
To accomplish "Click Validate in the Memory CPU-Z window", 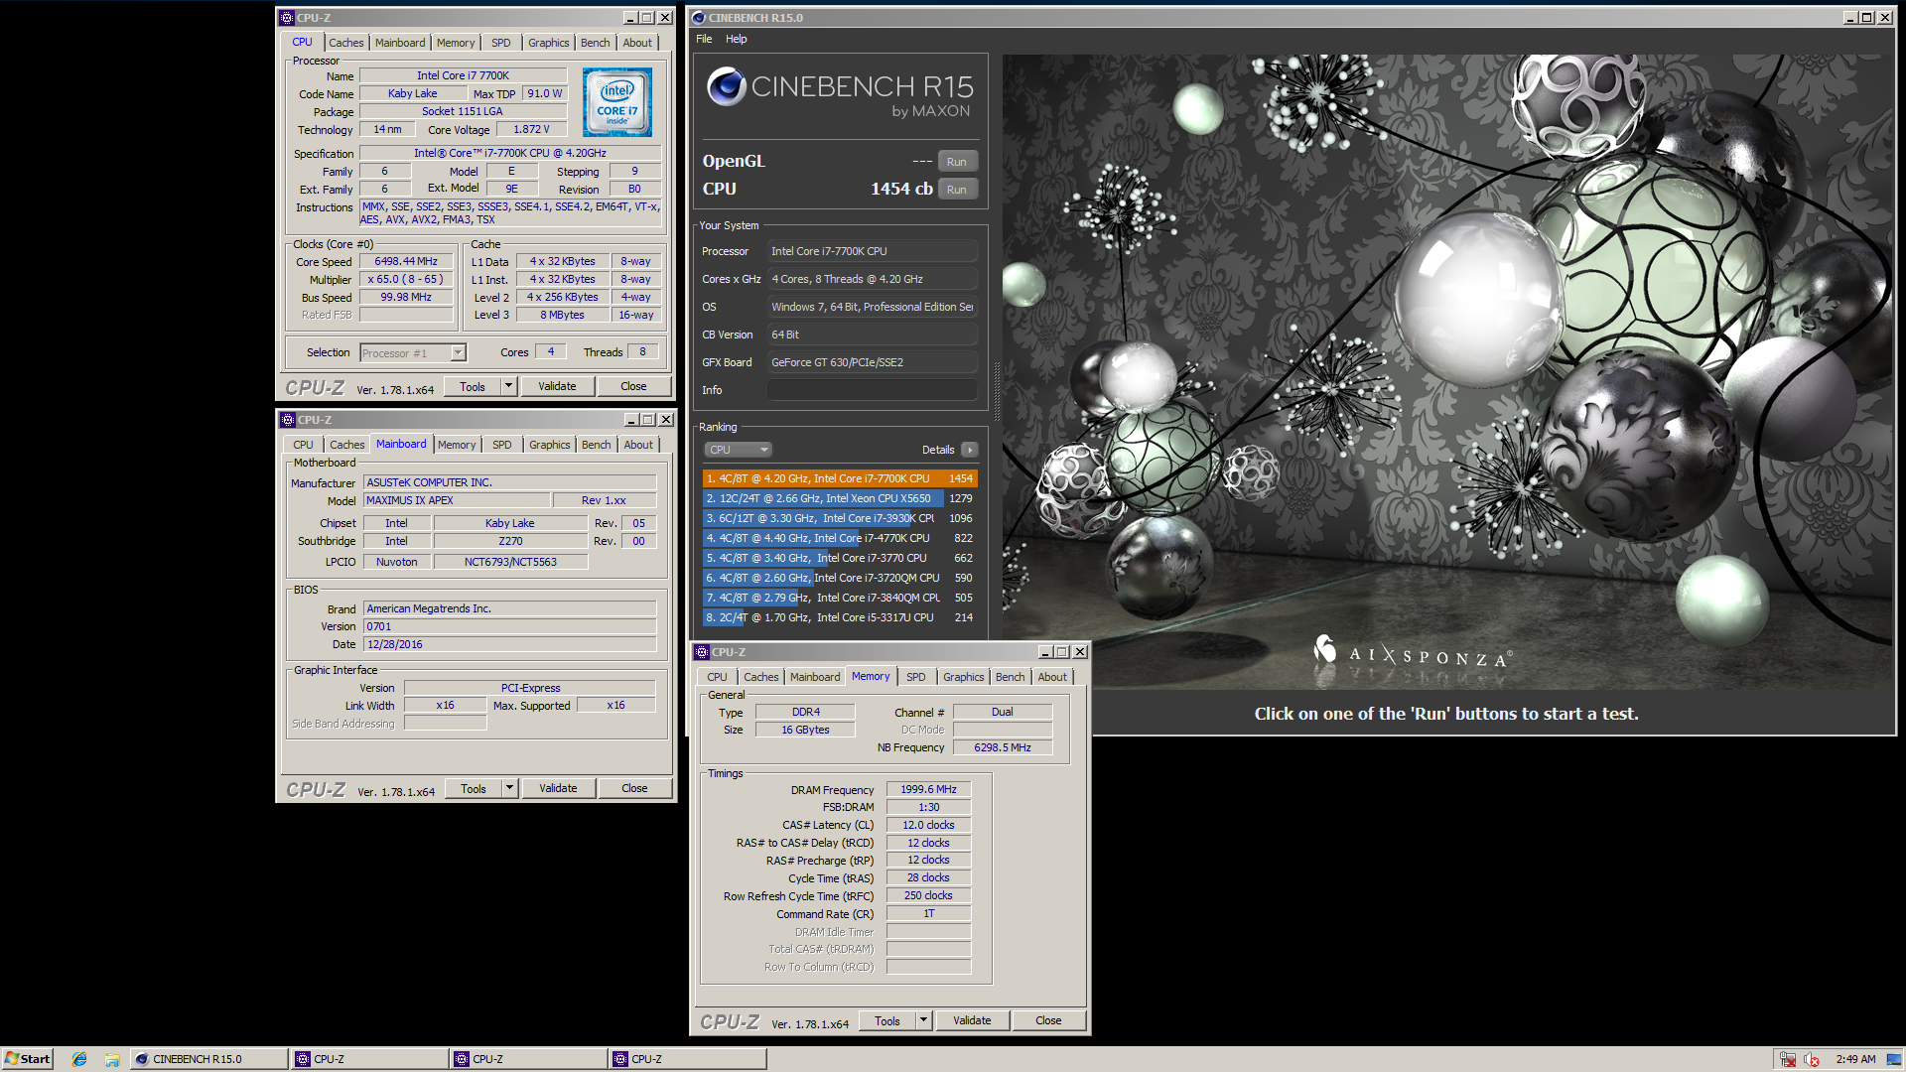I will coord(972,1020).
